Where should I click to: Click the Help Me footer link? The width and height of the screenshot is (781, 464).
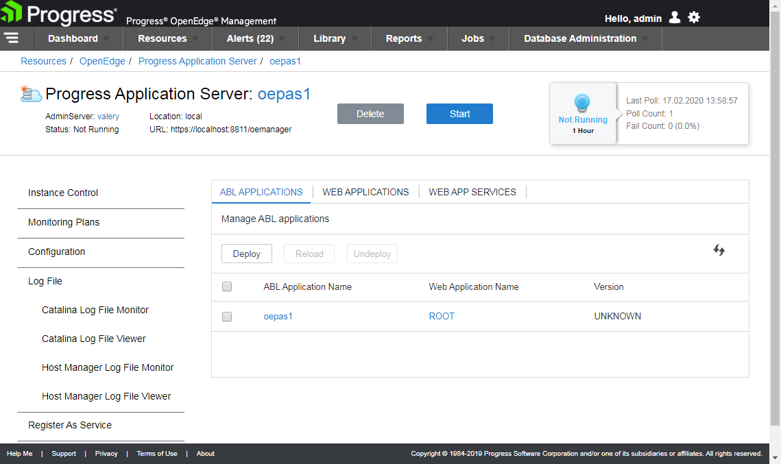point(19,454)
